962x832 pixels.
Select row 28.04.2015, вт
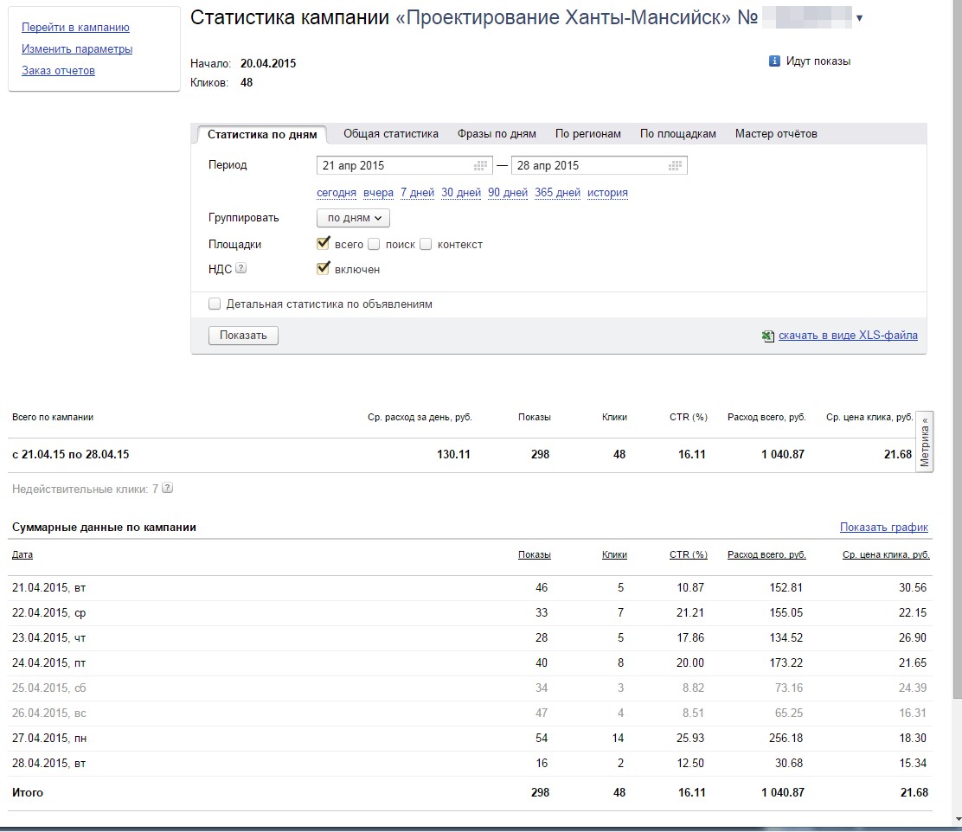(470, 764)
